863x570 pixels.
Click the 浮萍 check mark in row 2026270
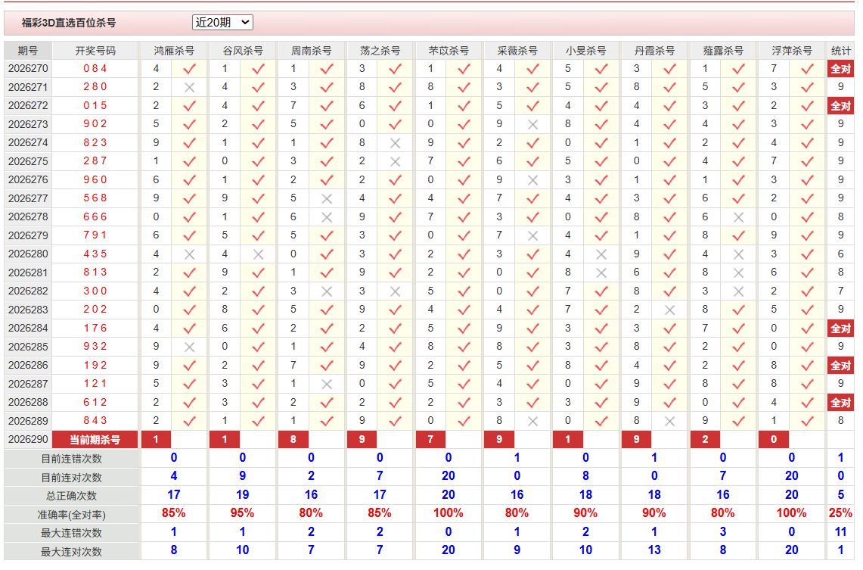[x=808, y=69]
